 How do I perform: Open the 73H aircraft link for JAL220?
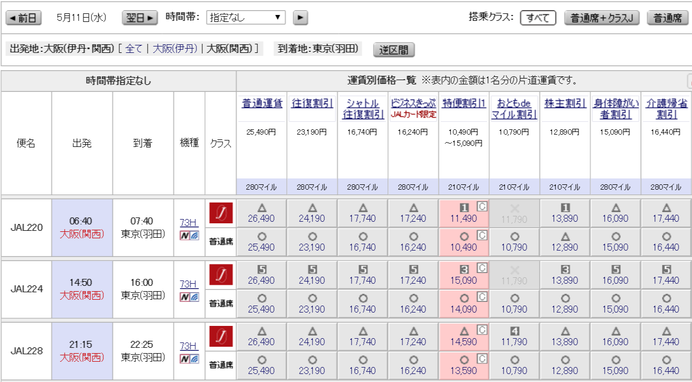pyautogui.click(x=188, y=222)
